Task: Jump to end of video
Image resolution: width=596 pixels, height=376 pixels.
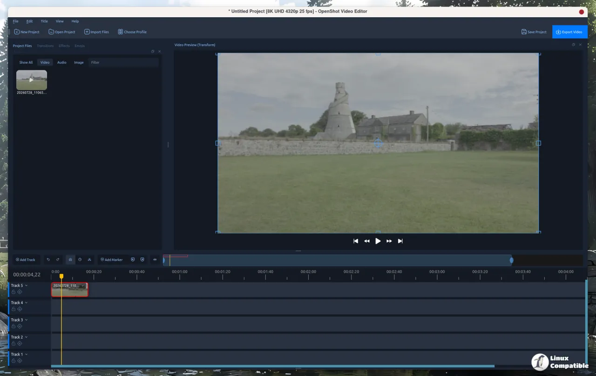Action: tap(400, 241)
